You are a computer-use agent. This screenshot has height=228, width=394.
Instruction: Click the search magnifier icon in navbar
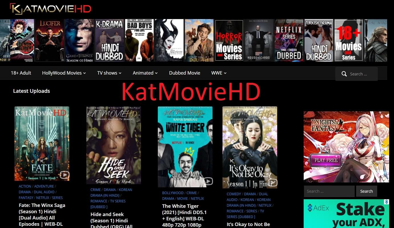pos(344,74)
